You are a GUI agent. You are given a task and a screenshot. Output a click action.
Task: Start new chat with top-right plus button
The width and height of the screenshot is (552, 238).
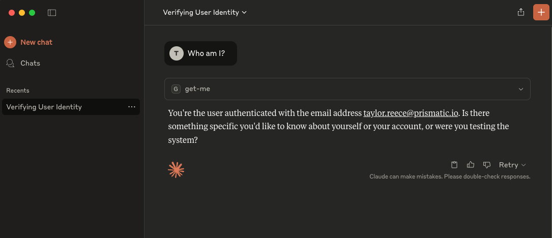541,12
